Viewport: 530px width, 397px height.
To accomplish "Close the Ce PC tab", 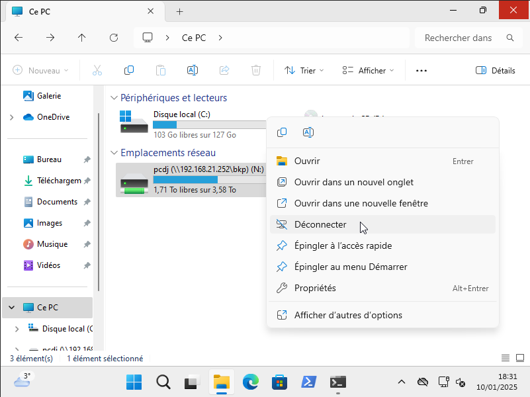I will pyautogui.click(x=151, y=11).
